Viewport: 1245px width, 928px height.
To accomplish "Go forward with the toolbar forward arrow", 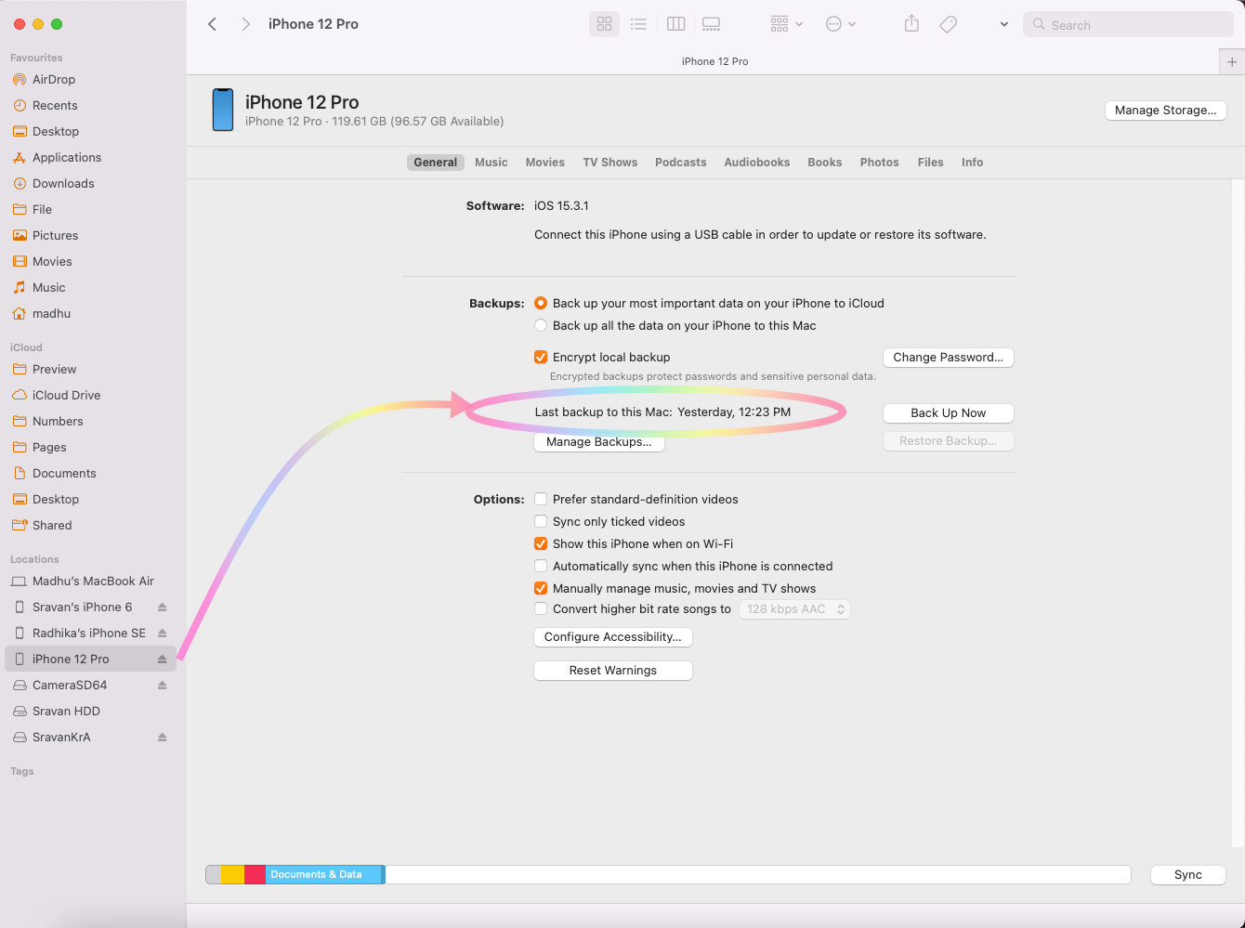I will coord(245,24).
